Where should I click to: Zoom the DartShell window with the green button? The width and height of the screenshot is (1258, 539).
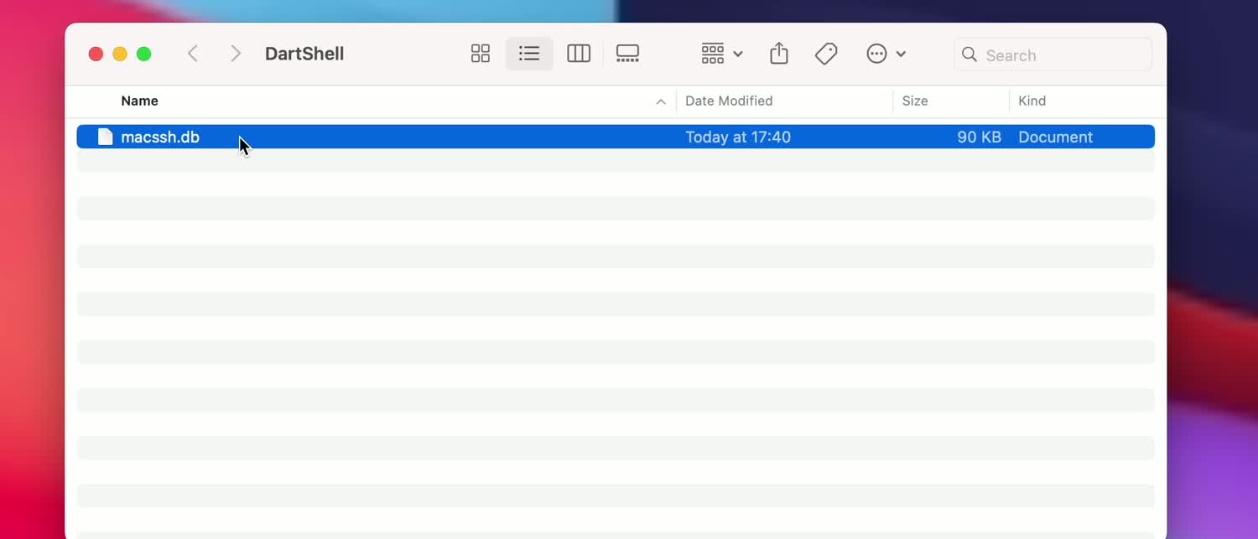point(144,54)
